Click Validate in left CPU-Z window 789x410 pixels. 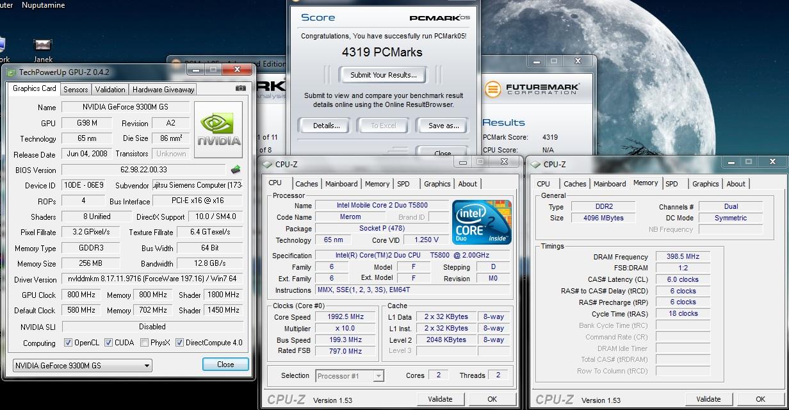[x=440, y=398]
